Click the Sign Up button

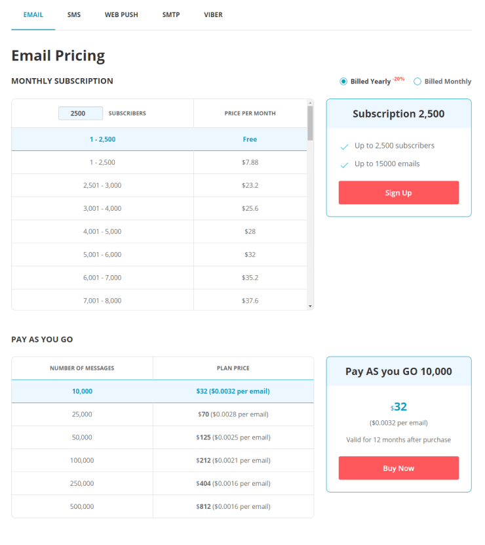[398, 192]
